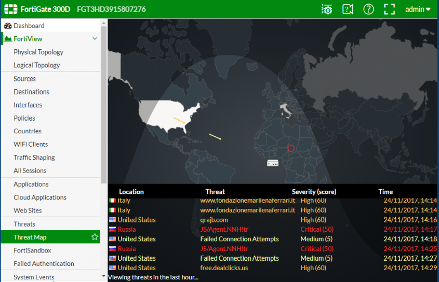Open the video tutorial help icon

(348, 9)
